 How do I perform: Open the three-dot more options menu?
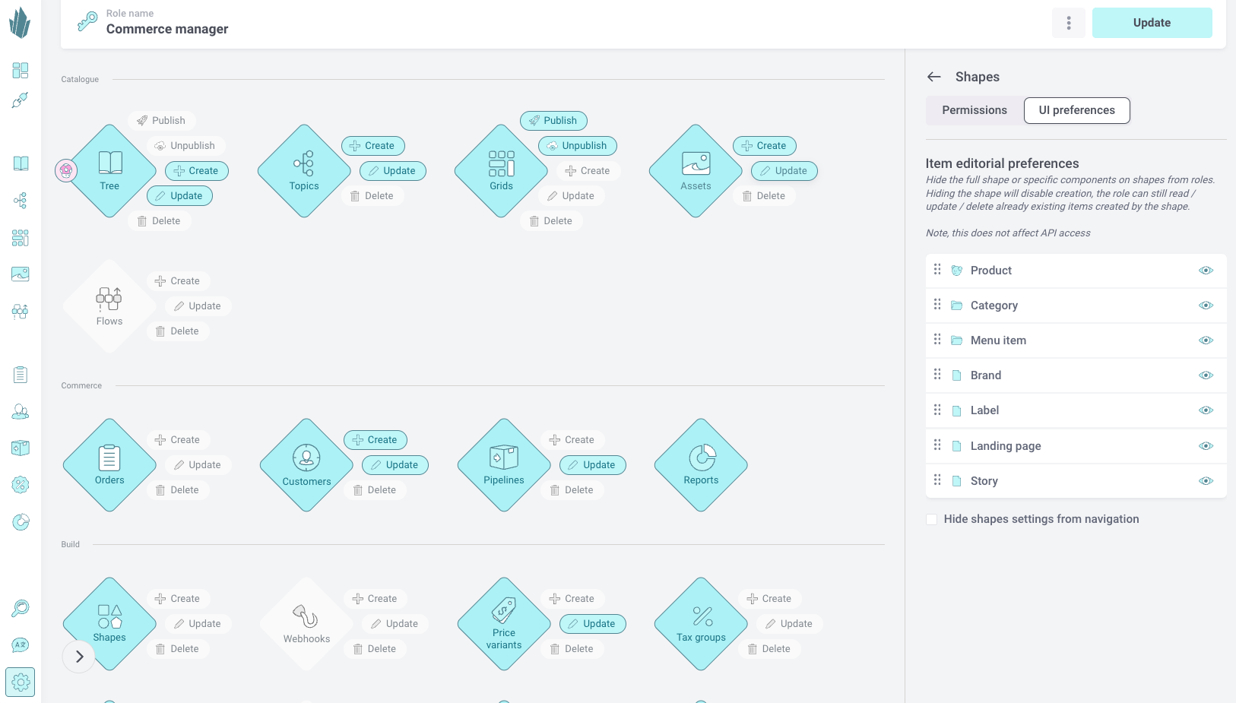click(1069, 23)
